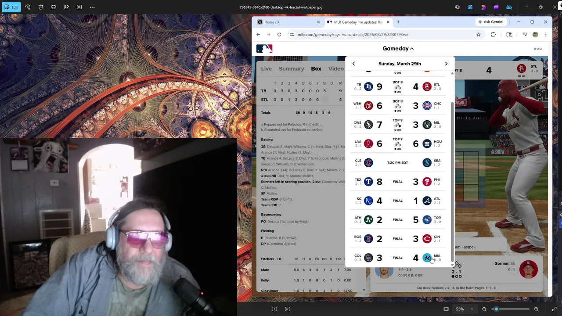Select the Nationals vs Cubs game row
The image size is (562, 316).
tap(398, 106)
